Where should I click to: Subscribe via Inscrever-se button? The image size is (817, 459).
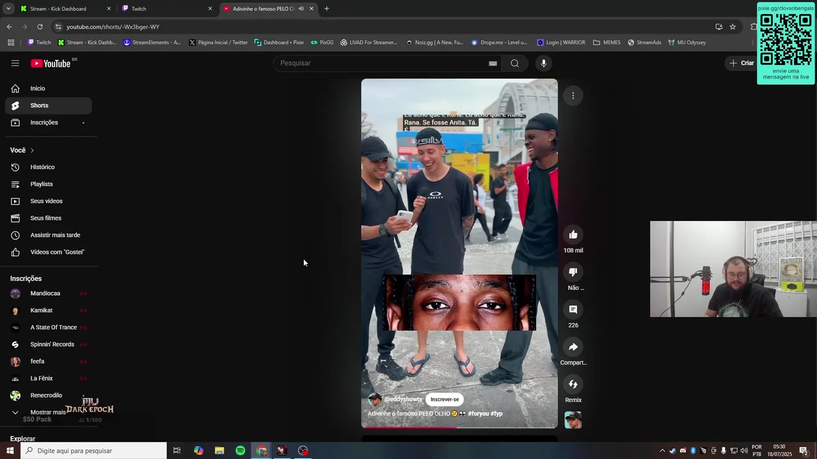coord(444,400)
